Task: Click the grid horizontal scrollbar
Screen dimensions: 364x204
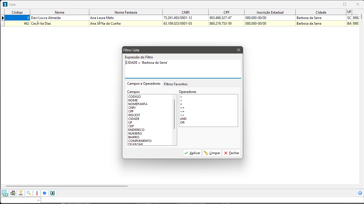Action: point(67,186)
